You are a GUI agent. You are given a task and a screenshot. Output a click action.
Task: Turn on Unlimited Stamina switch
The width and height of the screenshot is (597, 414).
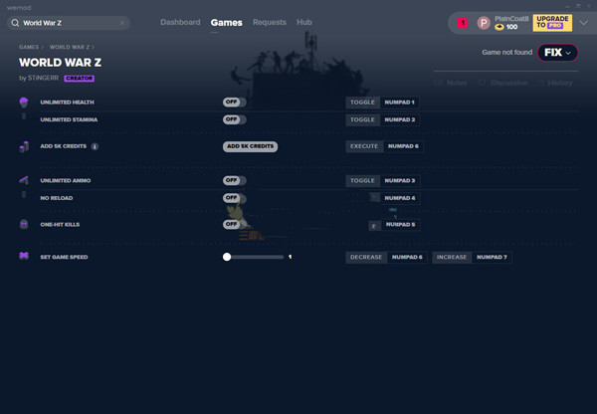tap(234, 119)
